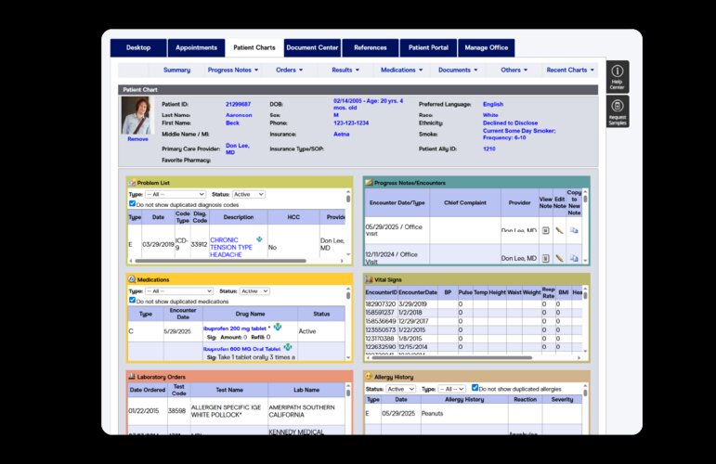Open the Problem List Status dropdown
Screen dimensions: 716x464
click(248, 194)
